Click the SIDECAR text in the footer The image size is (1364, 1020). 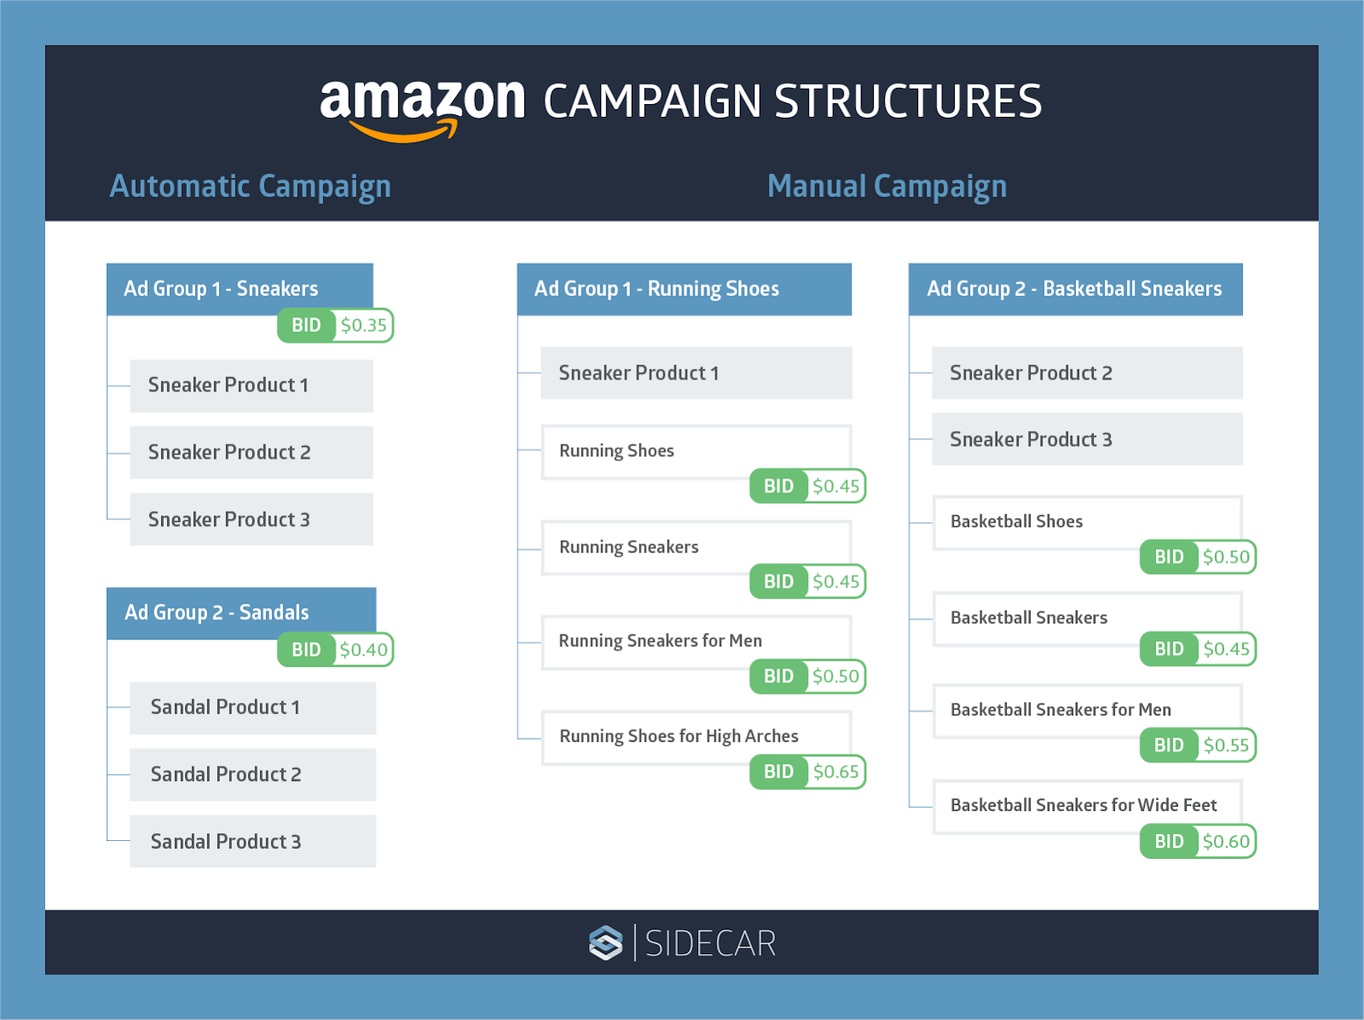(x=711, y=944)
